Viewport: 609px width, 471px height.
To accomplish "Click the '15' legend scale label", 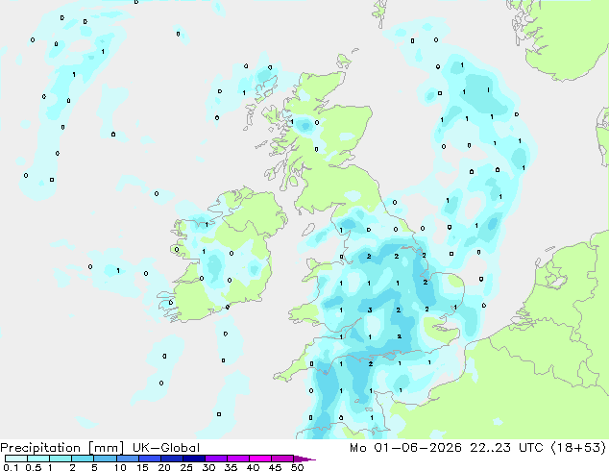I will [142, 467].
